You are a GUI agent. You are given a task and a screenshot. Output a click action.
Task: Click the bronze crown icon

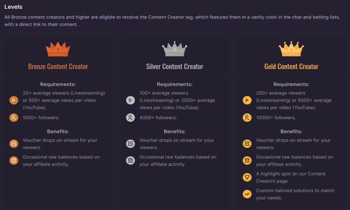58,49
